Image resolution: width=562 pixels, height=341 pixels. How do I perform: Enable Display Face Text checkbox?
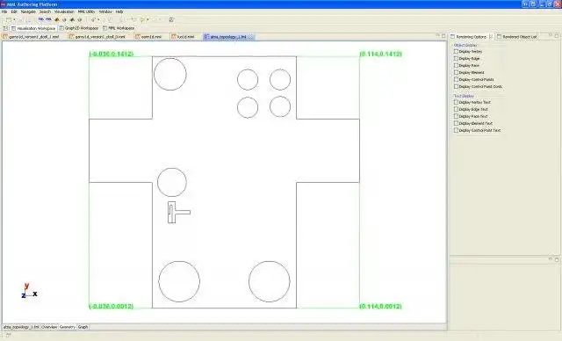[x=456, y=116]
